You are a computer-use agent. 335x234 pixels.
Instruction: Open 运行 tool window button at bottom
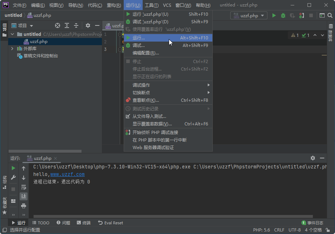[19, 223]
